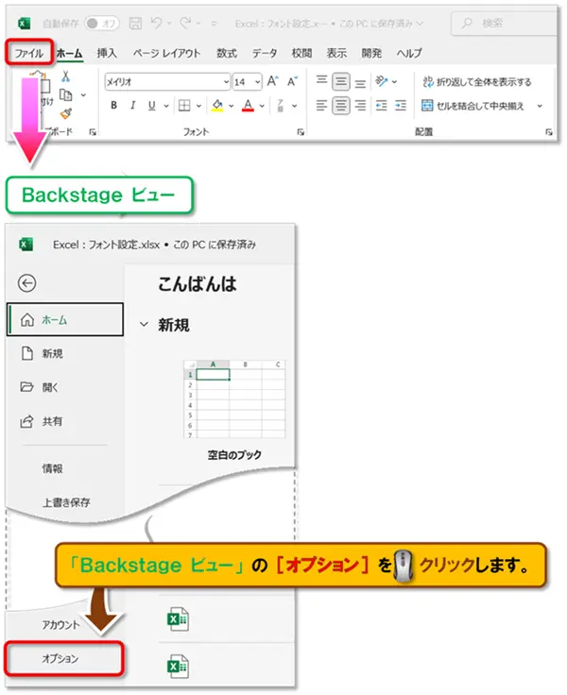
Task: Center text horizontally
Action: click(x=341, y=106)
